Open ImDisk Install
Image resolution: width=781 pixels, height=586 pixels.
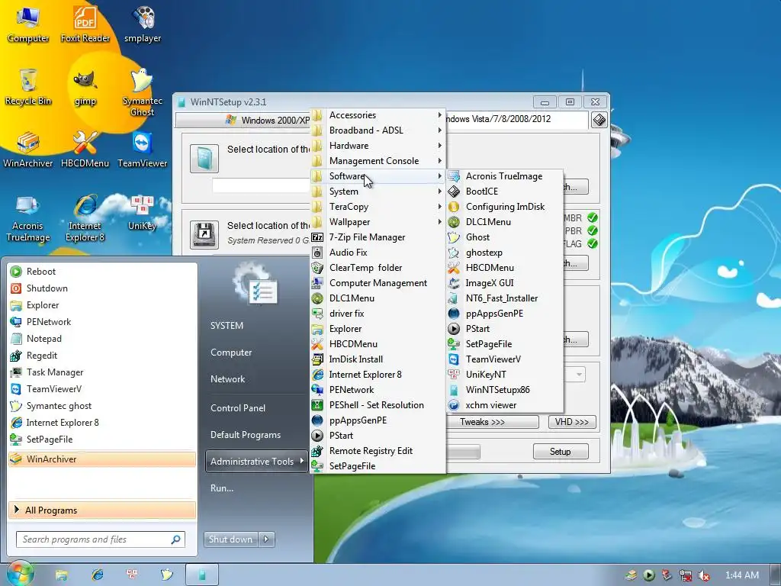(x=377, y=359)
